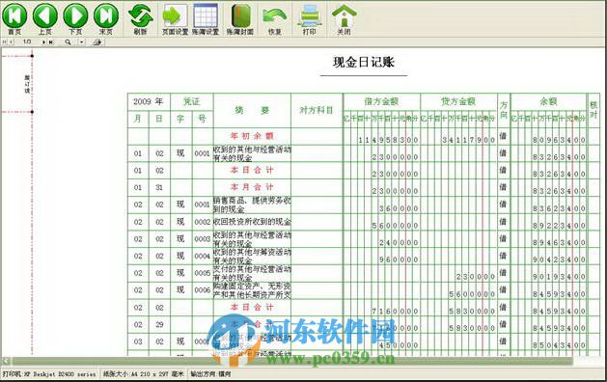The height and width of the screenshot is (382, 607).
Task: Click the 打印机 HP Deskjet status entry
Action: pos(49,374)
